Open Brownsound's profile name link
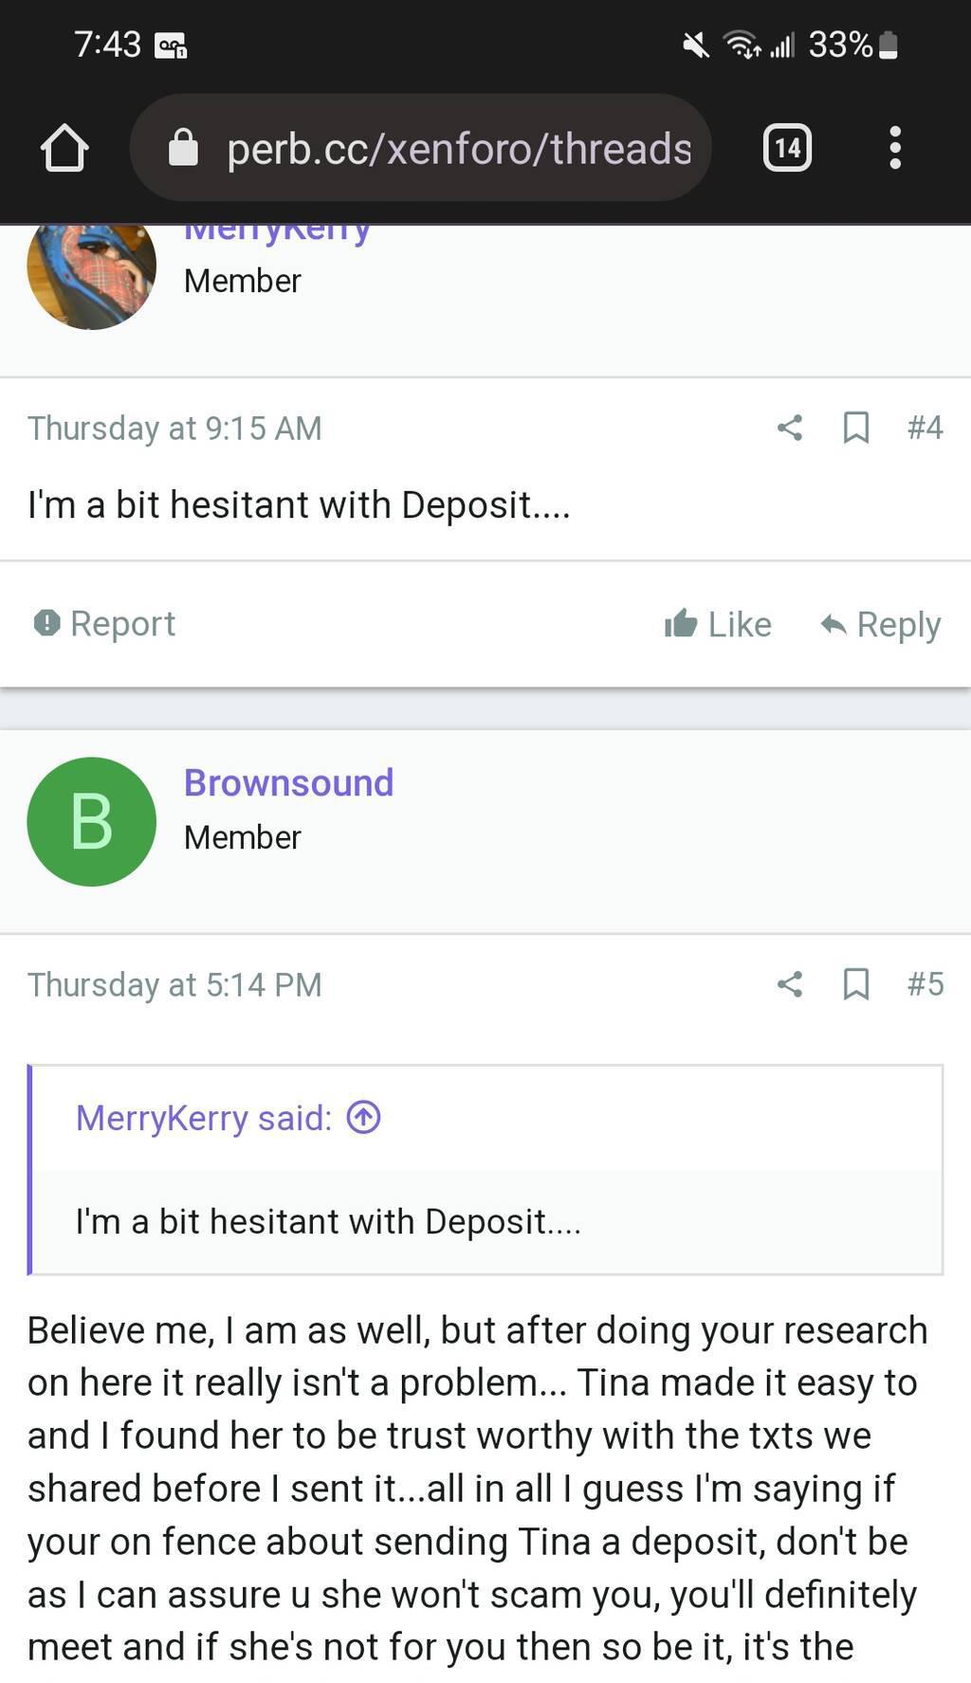Viewport: 971px width, 1683px height. pos(288,783)
